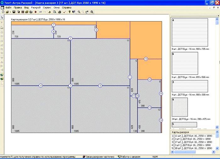
Task: Click the Zoom In magnifier icon
Action: [x=79, y=12]
